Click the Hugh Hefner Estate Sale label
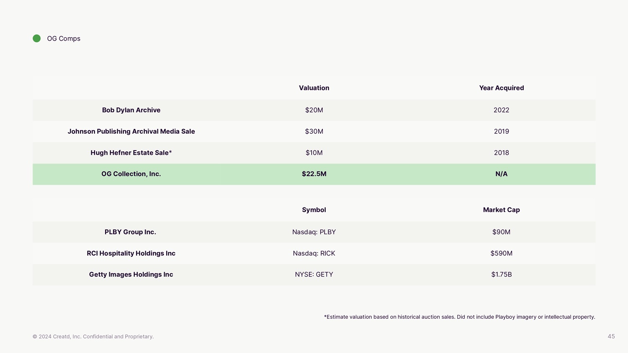This screenshot has width=628, height=353. (131, 153)
